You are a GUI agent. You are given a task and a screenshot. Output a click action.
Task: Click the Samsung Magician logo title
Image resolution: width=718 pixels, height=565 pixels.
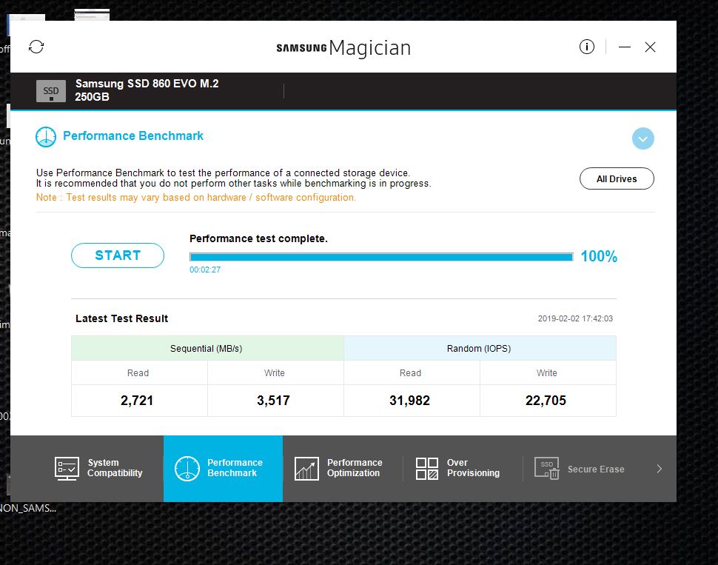tap(343, 47)
